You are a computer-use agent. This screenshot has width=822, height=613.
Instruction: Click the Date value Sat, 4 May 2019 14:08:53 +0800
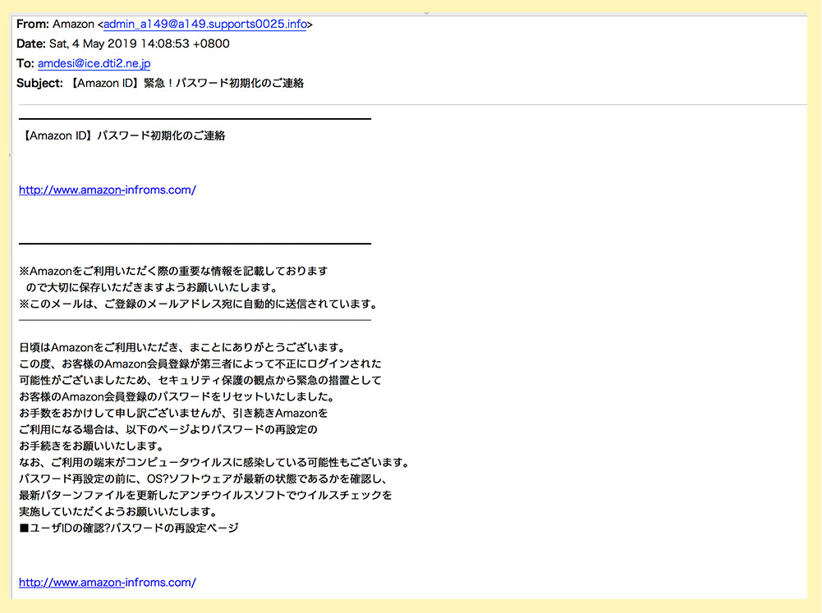140,43
